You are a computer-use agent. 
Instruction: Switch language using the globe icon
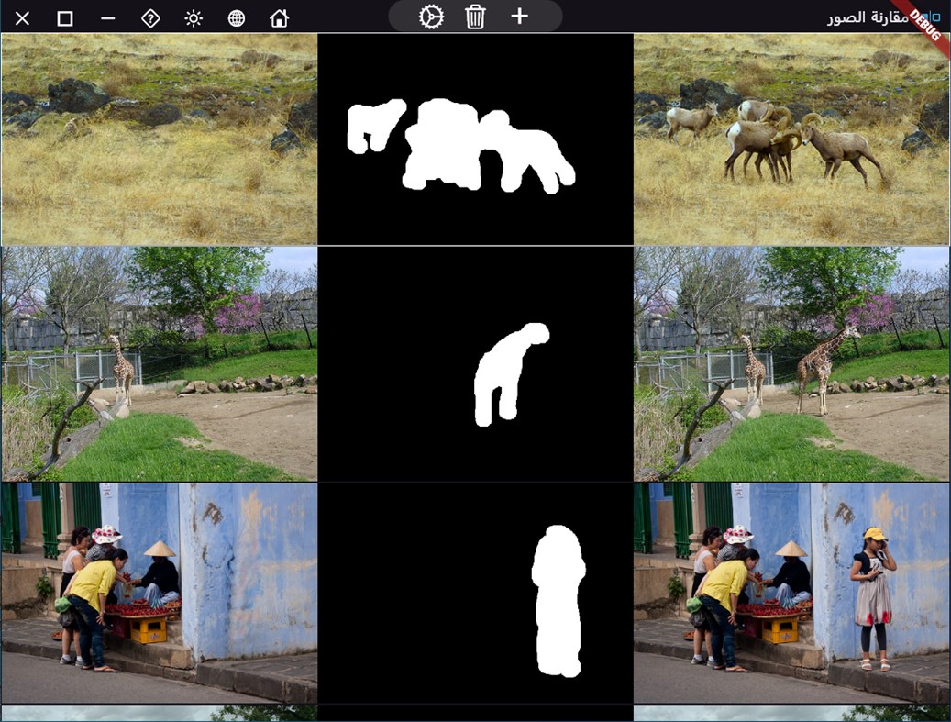point(236,17)
